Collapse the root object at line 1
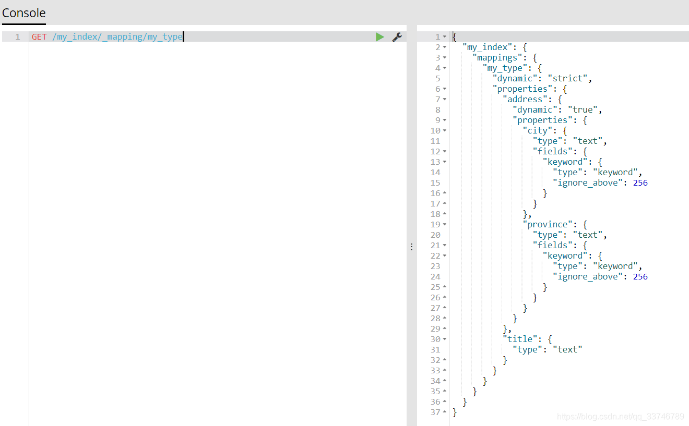 point(445,37)
